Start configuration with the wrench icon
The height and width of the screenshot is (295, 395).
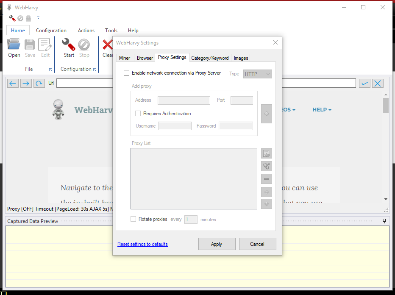[x=69, y=45]
